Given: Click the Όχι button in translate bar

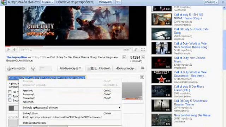Looking at the screenshot, I should click(118, 2).
